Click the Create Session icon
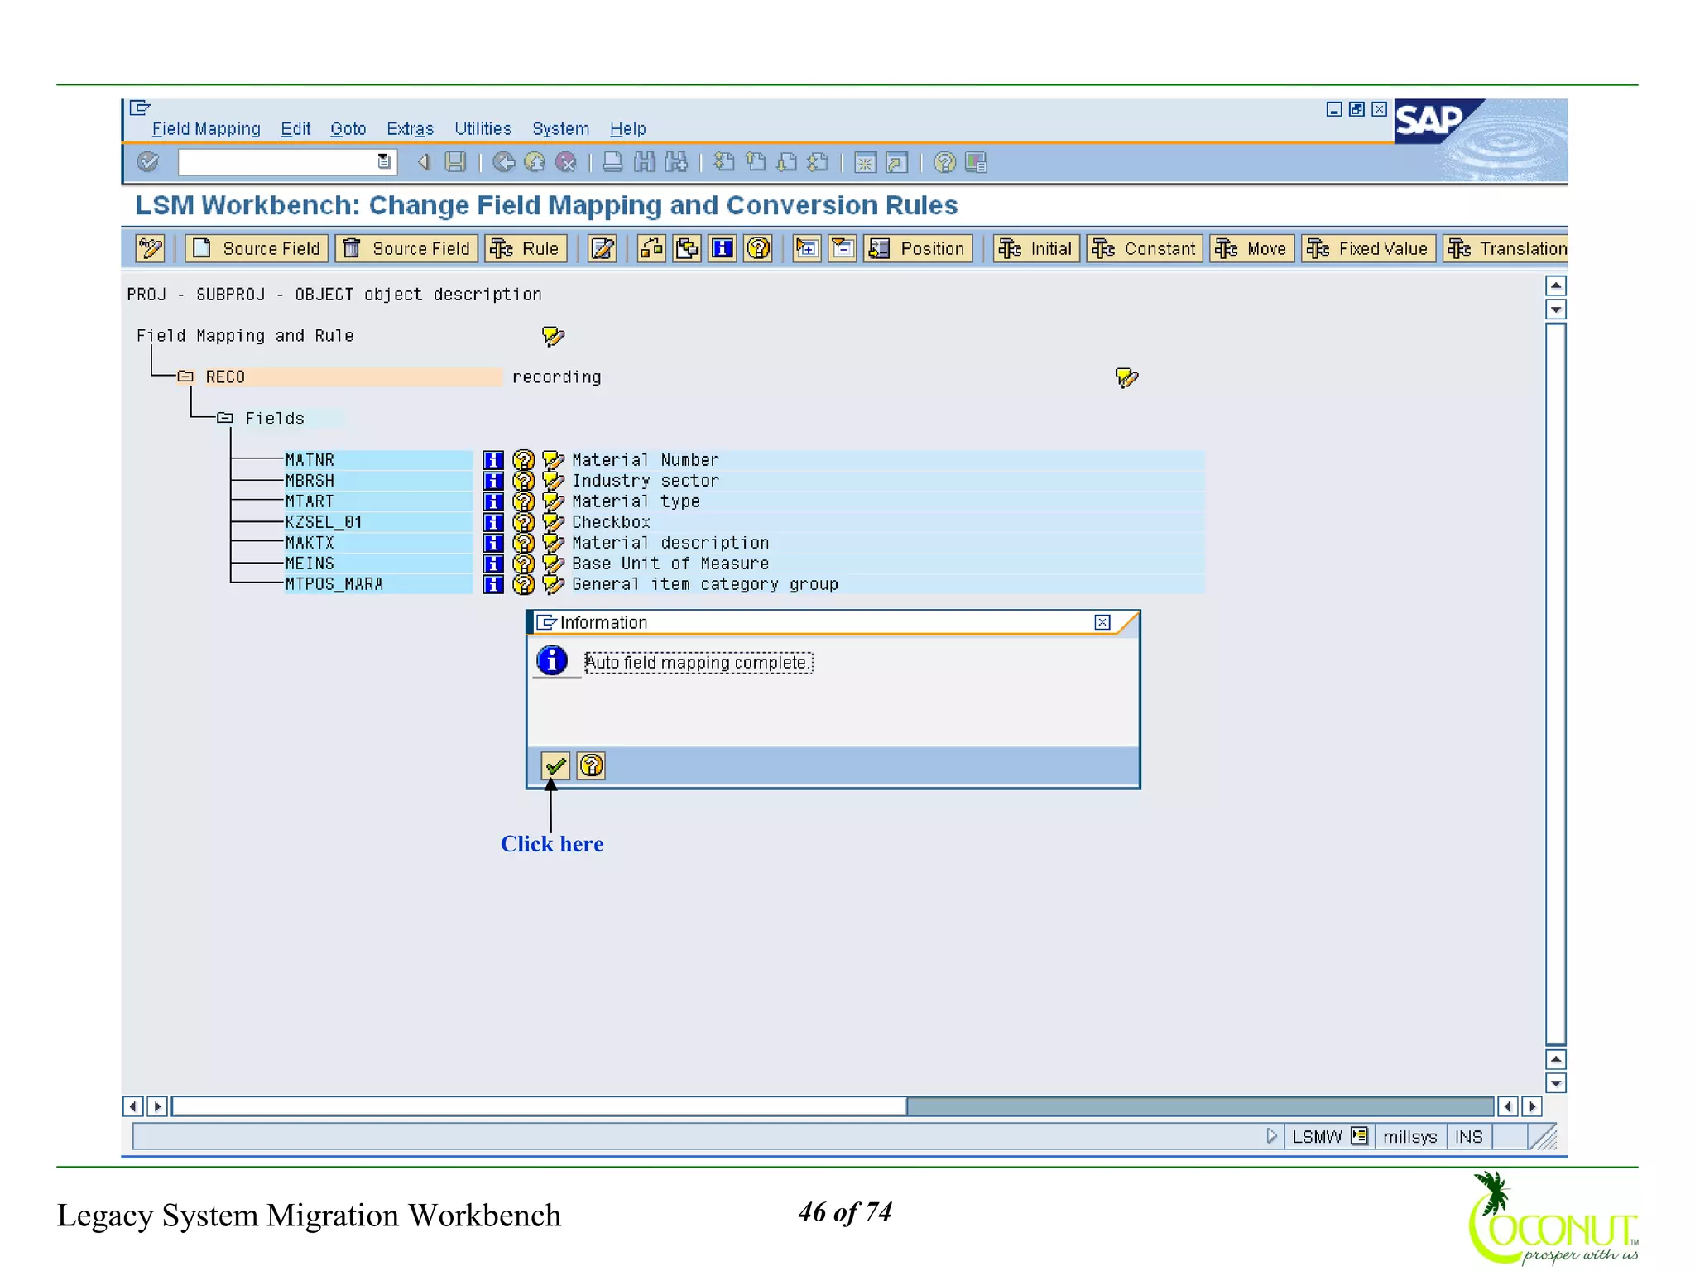 866,163
